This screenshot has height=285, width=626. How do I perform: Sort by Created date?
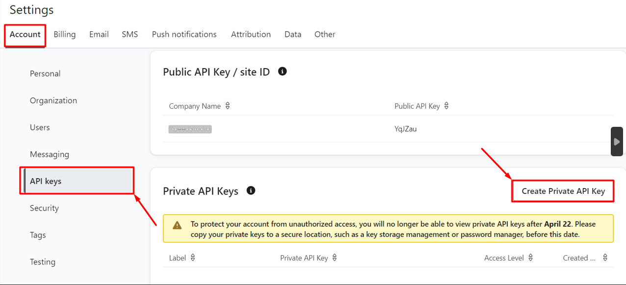pyautogui.click(x=605, y=257)
